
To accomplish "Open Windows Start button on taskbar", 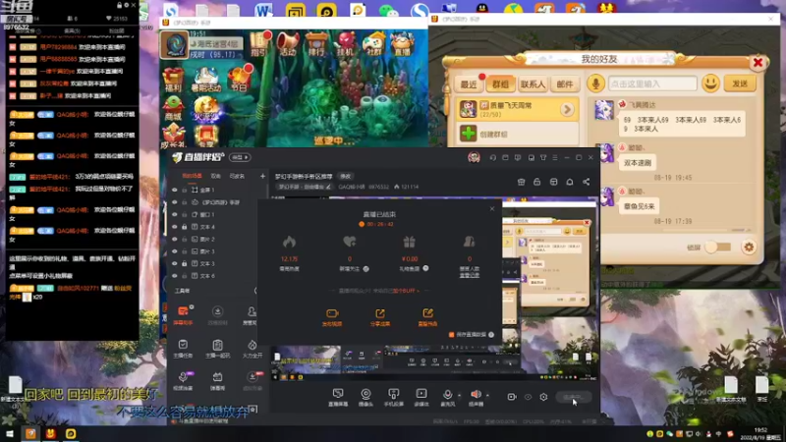I will [x=10, y=433].
